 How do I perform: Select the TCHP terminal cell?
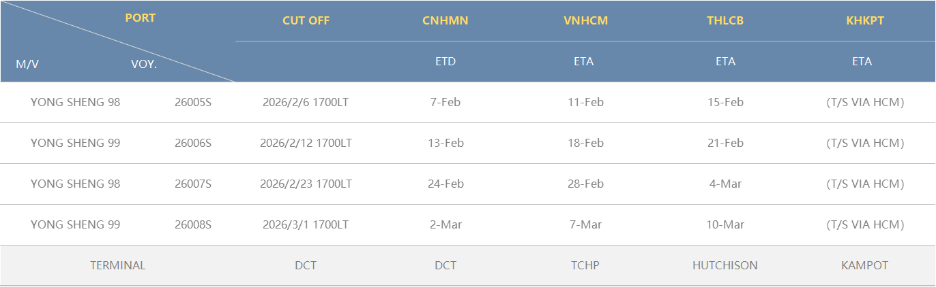pos(585,266)
